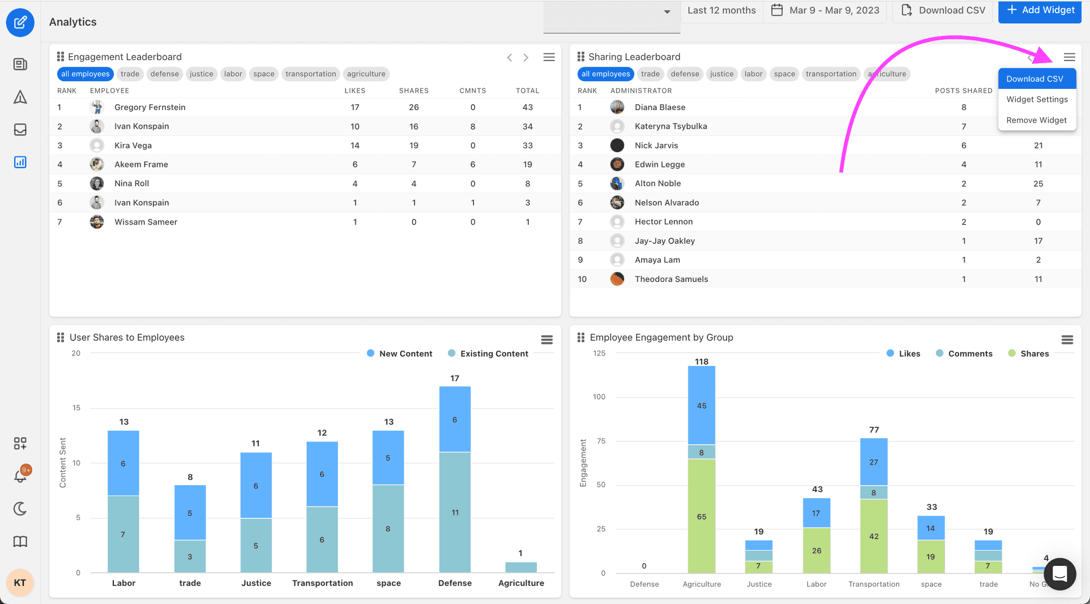Sort by TOTAL column header
1090x604 pixels.
(x=528, y=90)
